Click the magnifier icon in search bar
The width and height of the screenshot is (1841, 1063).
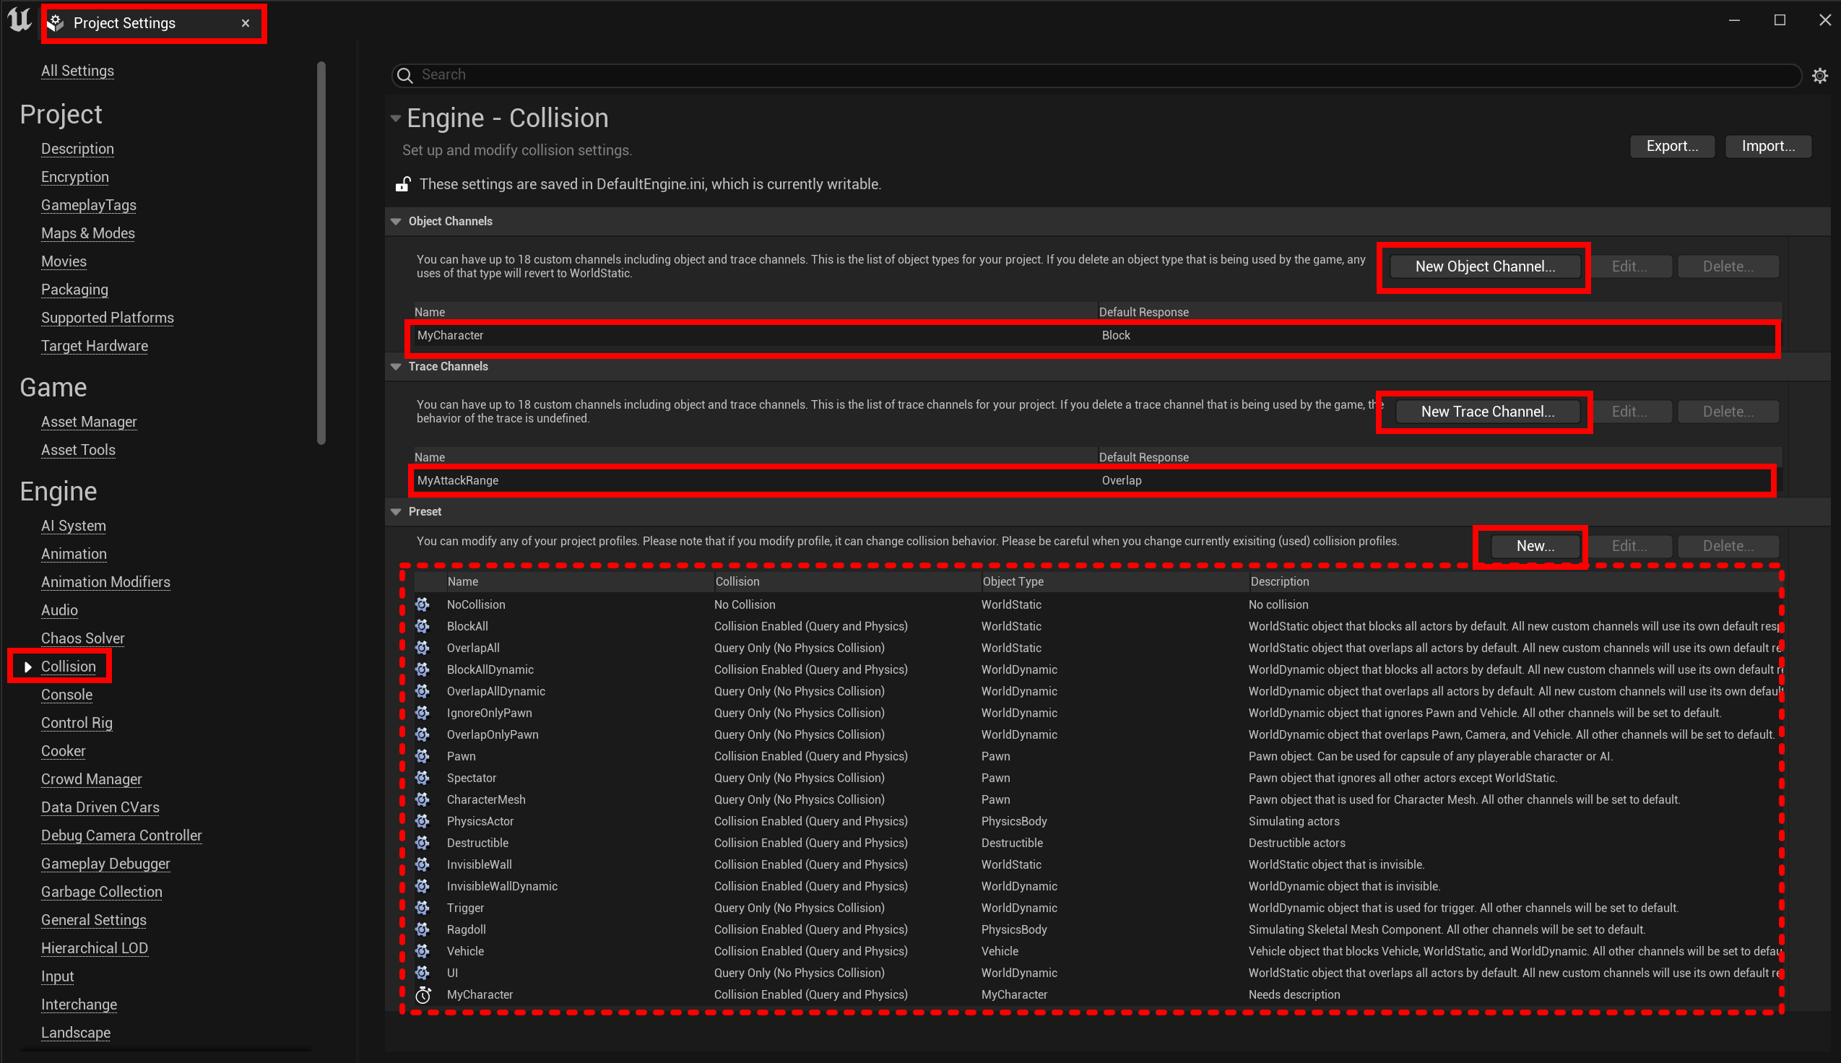405,75
